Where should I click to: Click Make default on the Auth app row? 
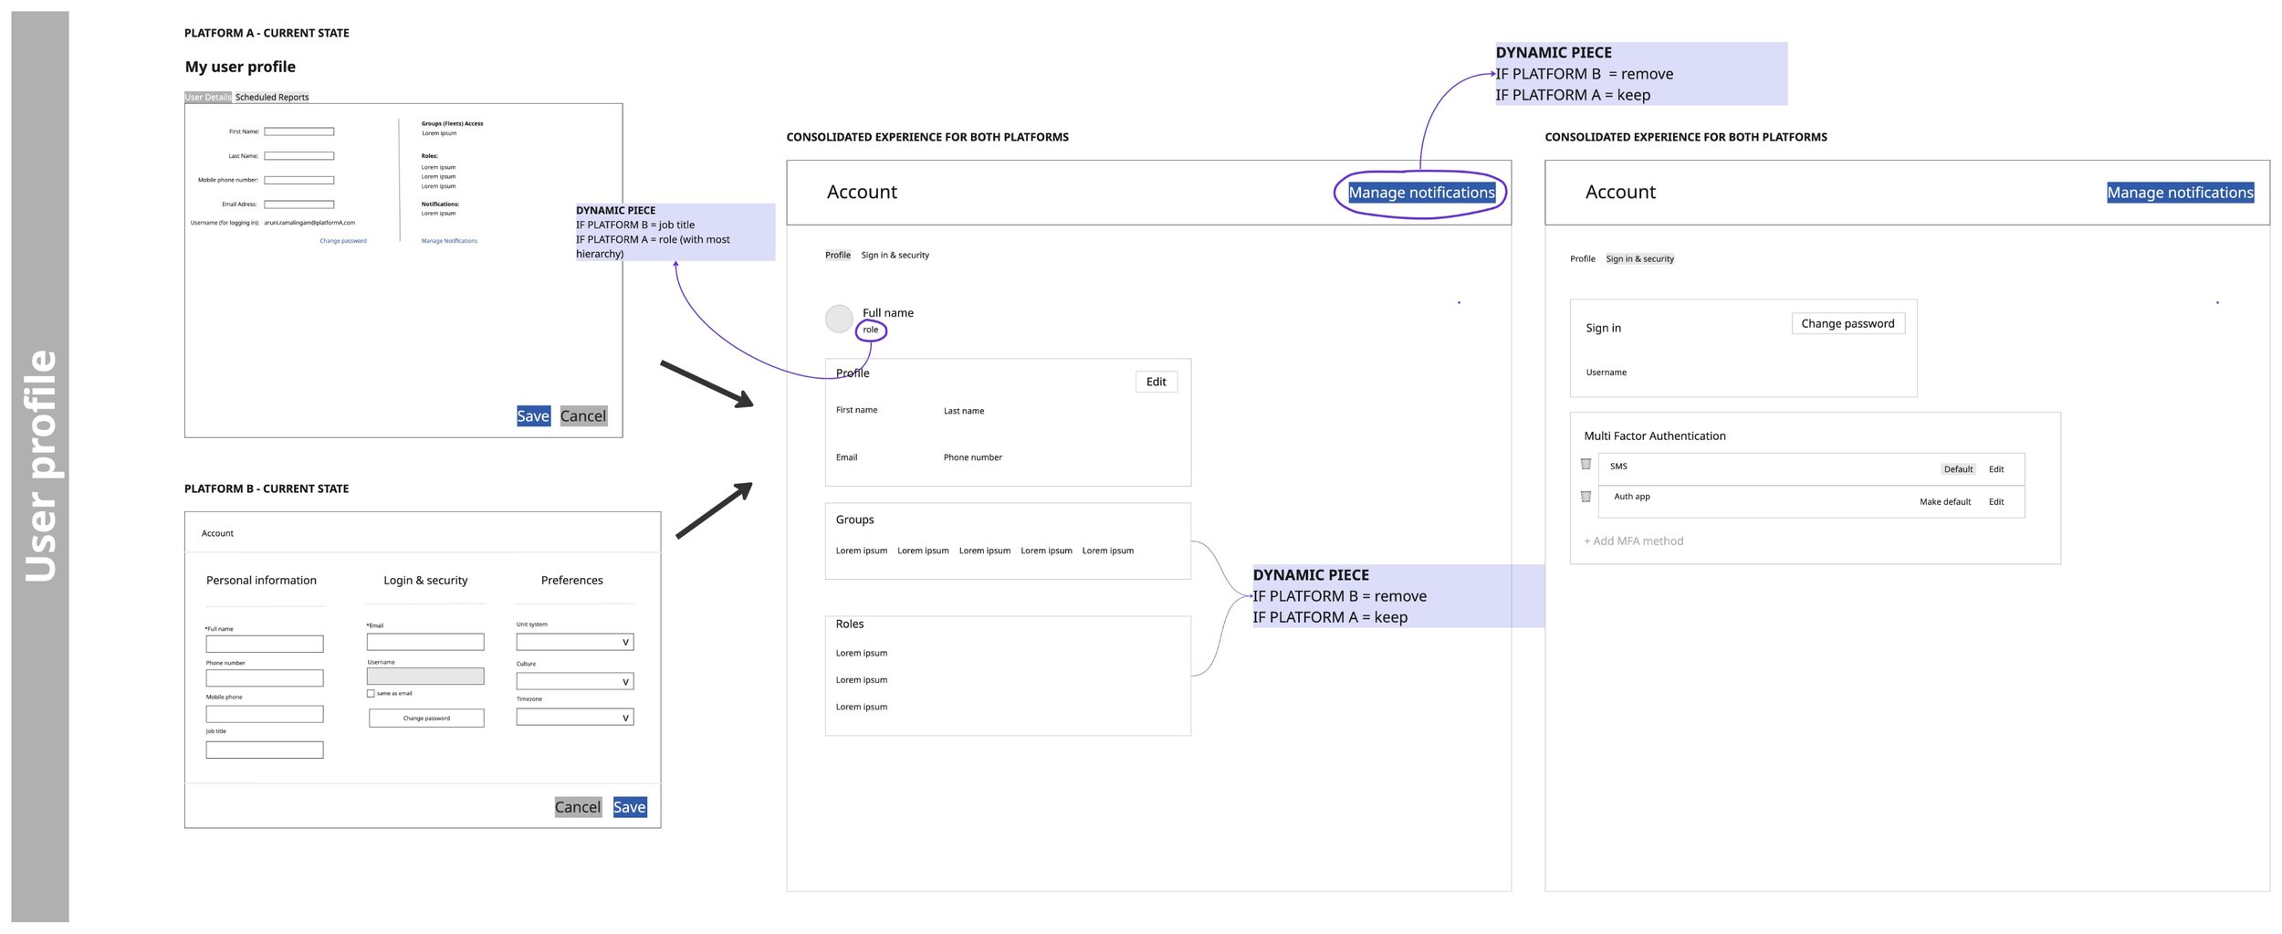point(1945,502)
